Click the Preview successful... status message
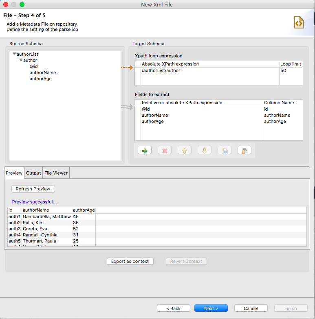 pos(34,202)
